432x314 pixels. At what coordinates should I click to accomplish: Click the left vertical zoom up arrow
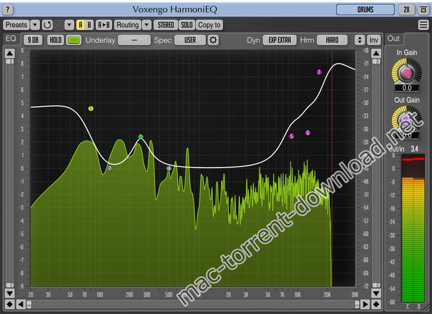(x=10, y=54)
